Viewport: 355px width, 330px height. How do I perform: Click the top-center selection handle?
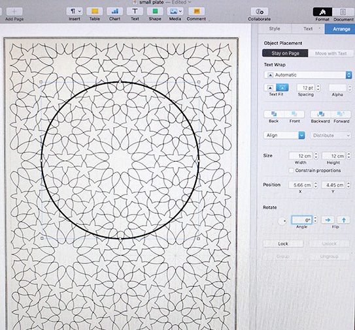[x=120, y=82]
